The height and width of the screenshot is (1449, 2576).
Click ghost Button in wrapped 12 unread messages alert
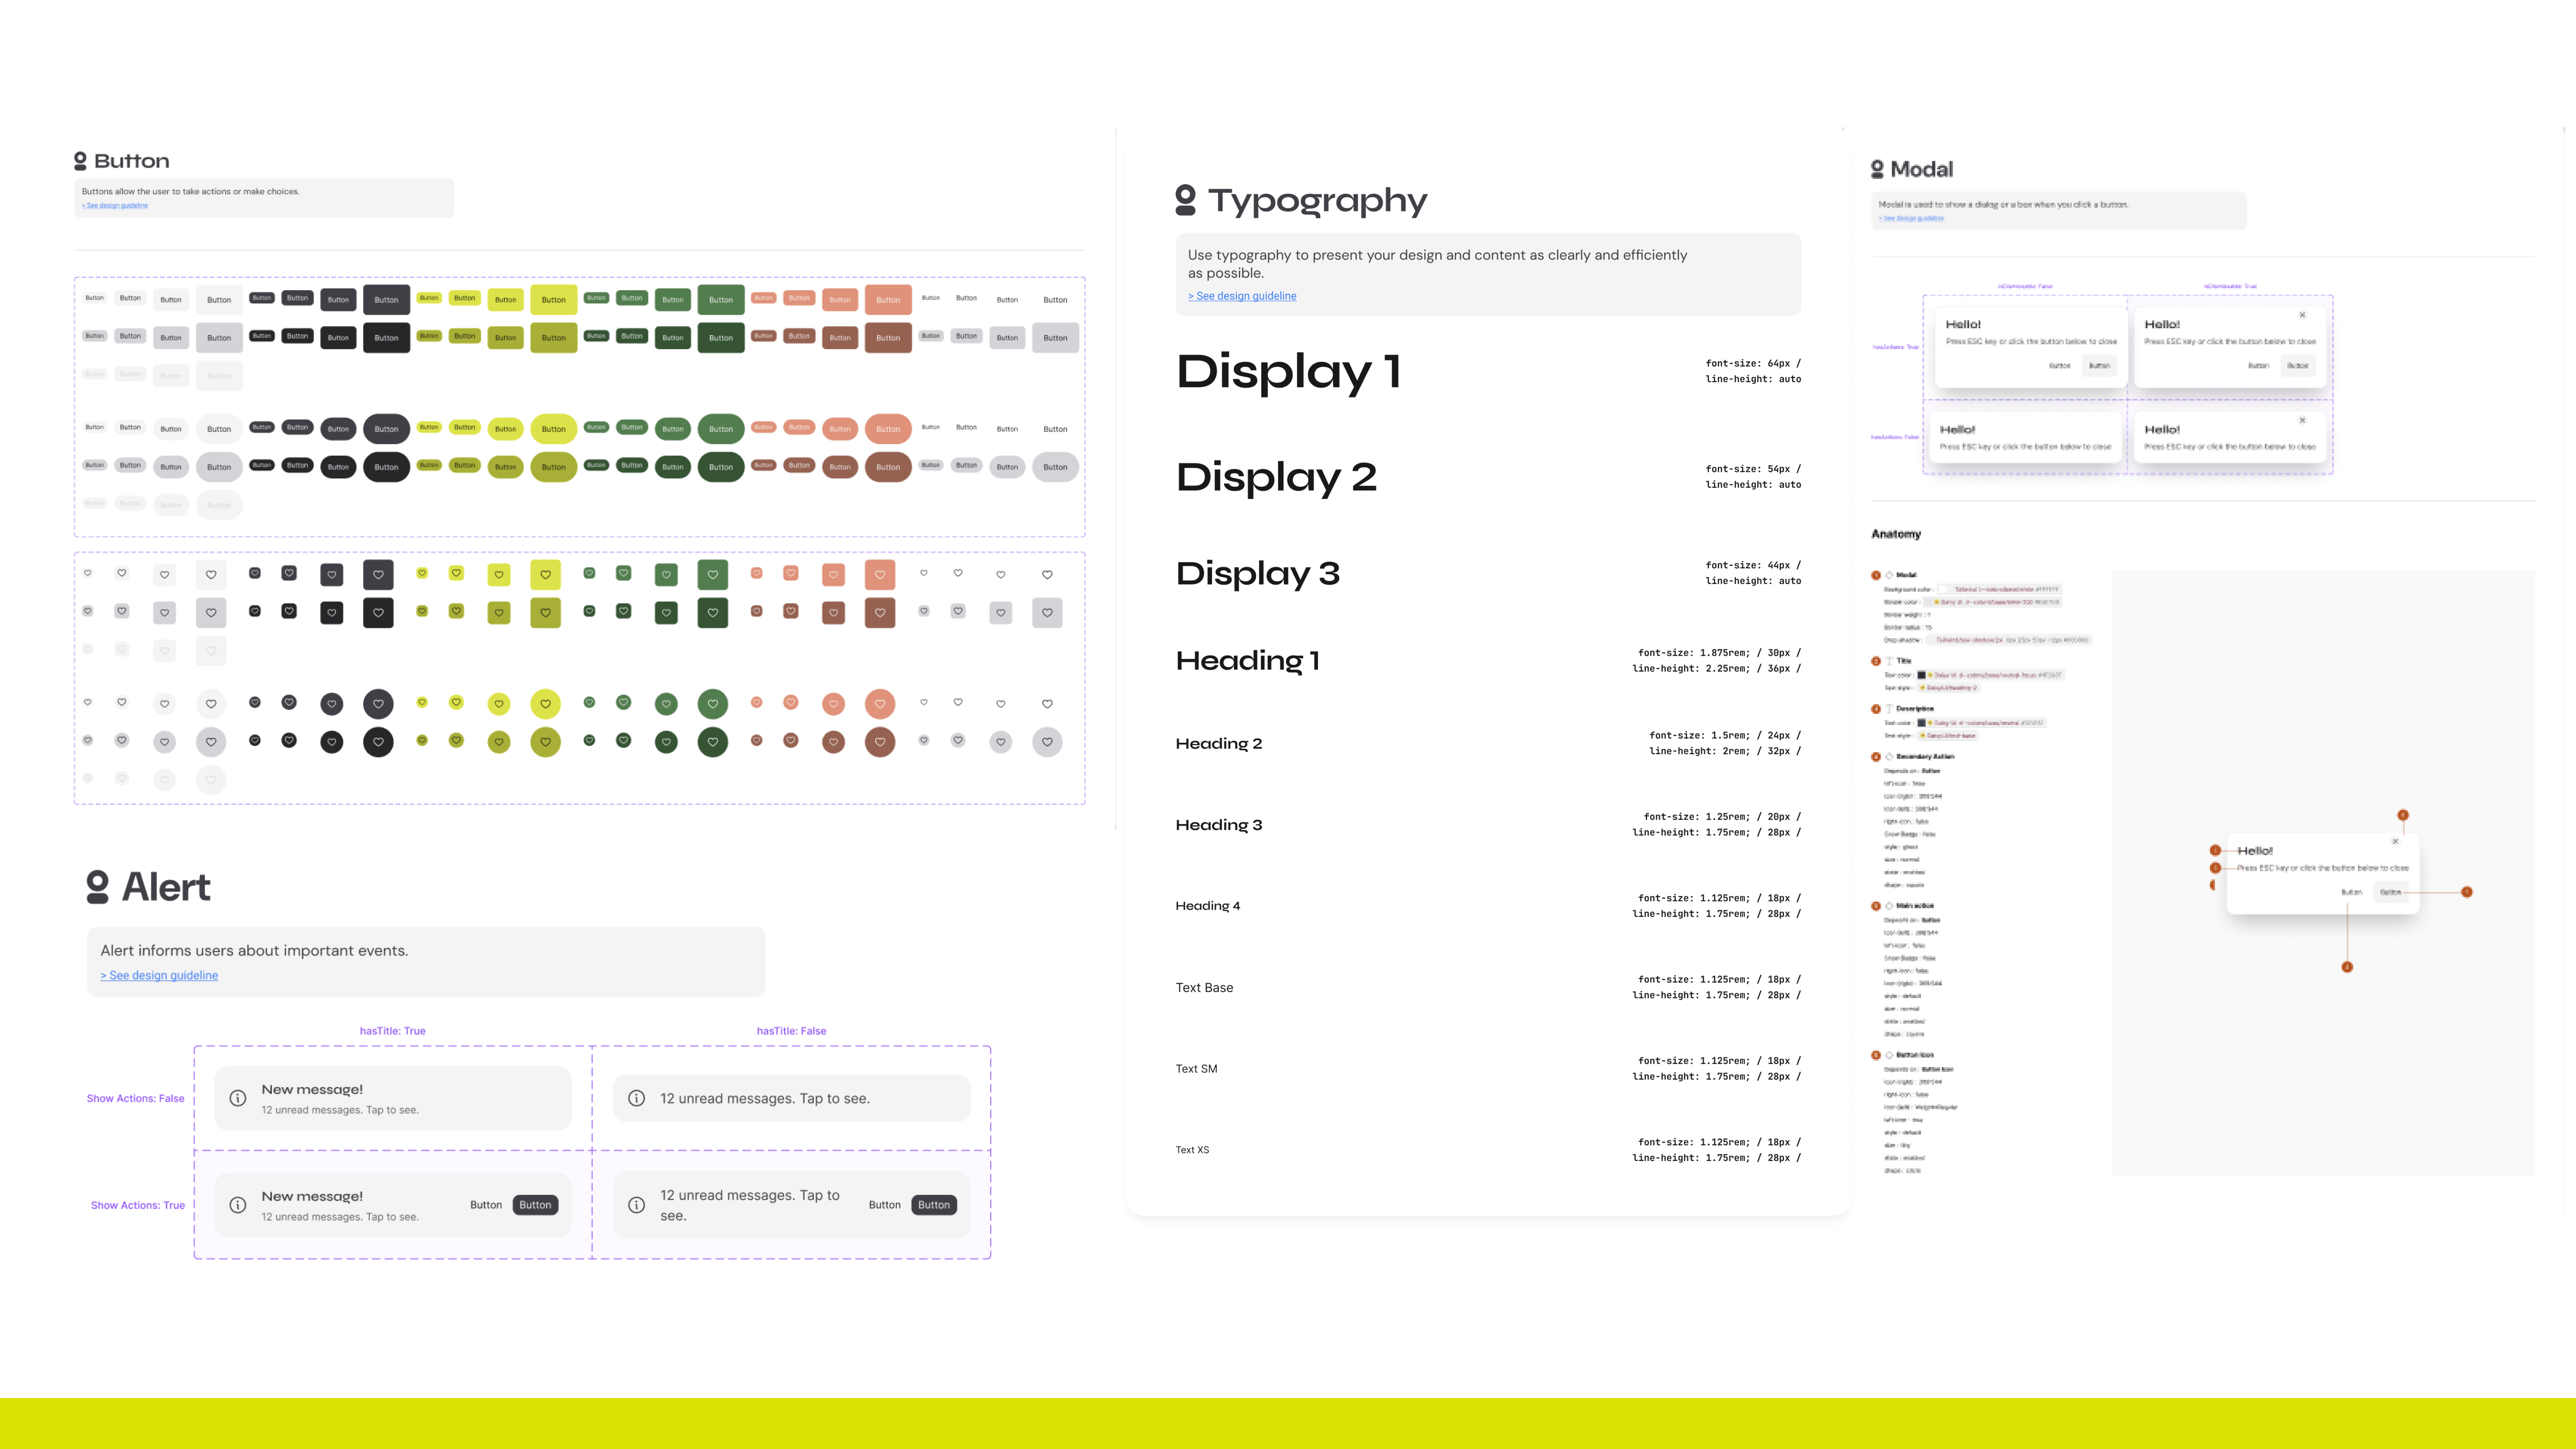coord(884,1205)
